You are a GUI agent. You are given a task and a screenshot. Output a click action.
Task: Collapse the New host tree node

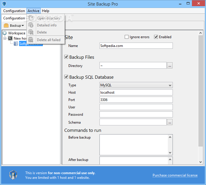point(5,38)
